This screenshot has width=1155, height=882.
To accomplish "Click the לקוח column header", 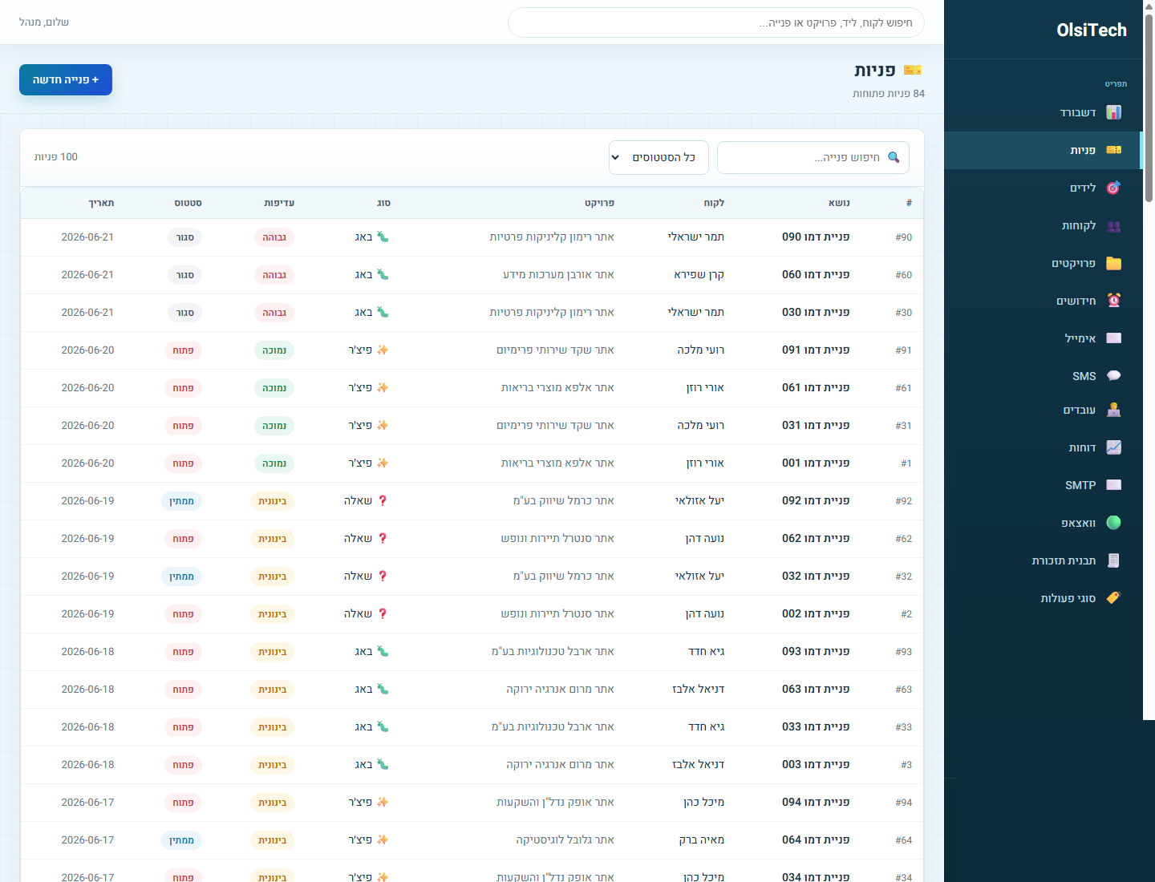I will 714,203.
